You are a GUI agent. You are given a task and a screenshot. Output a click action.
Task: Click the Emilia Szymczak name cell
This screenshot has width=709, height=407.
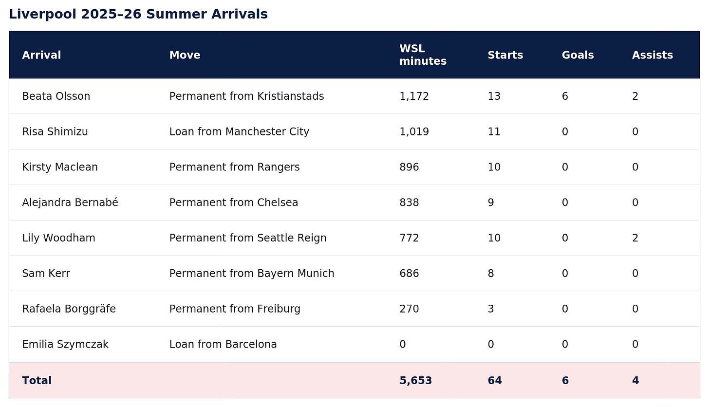65,345
